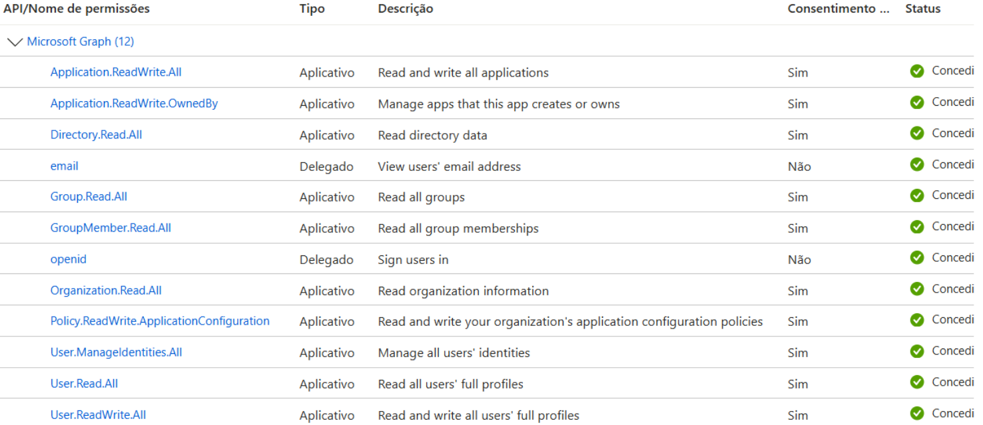983x425 pixels.
Task: Click granted status icon for User.ReadWrite.All
Action: point(917,414)
